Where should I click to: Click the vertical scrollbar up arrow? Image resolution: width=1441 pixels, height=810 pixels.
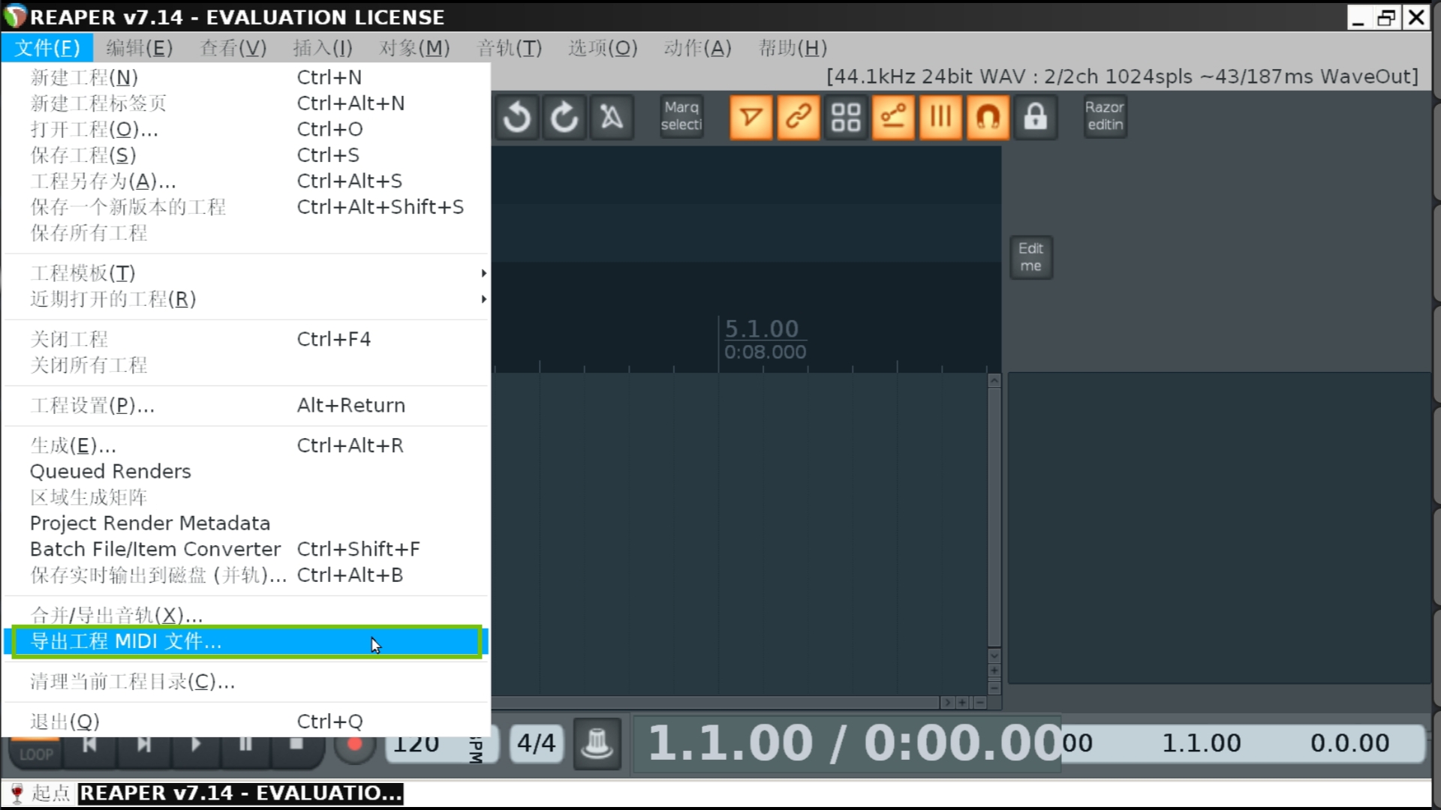(x=994, y=380)
